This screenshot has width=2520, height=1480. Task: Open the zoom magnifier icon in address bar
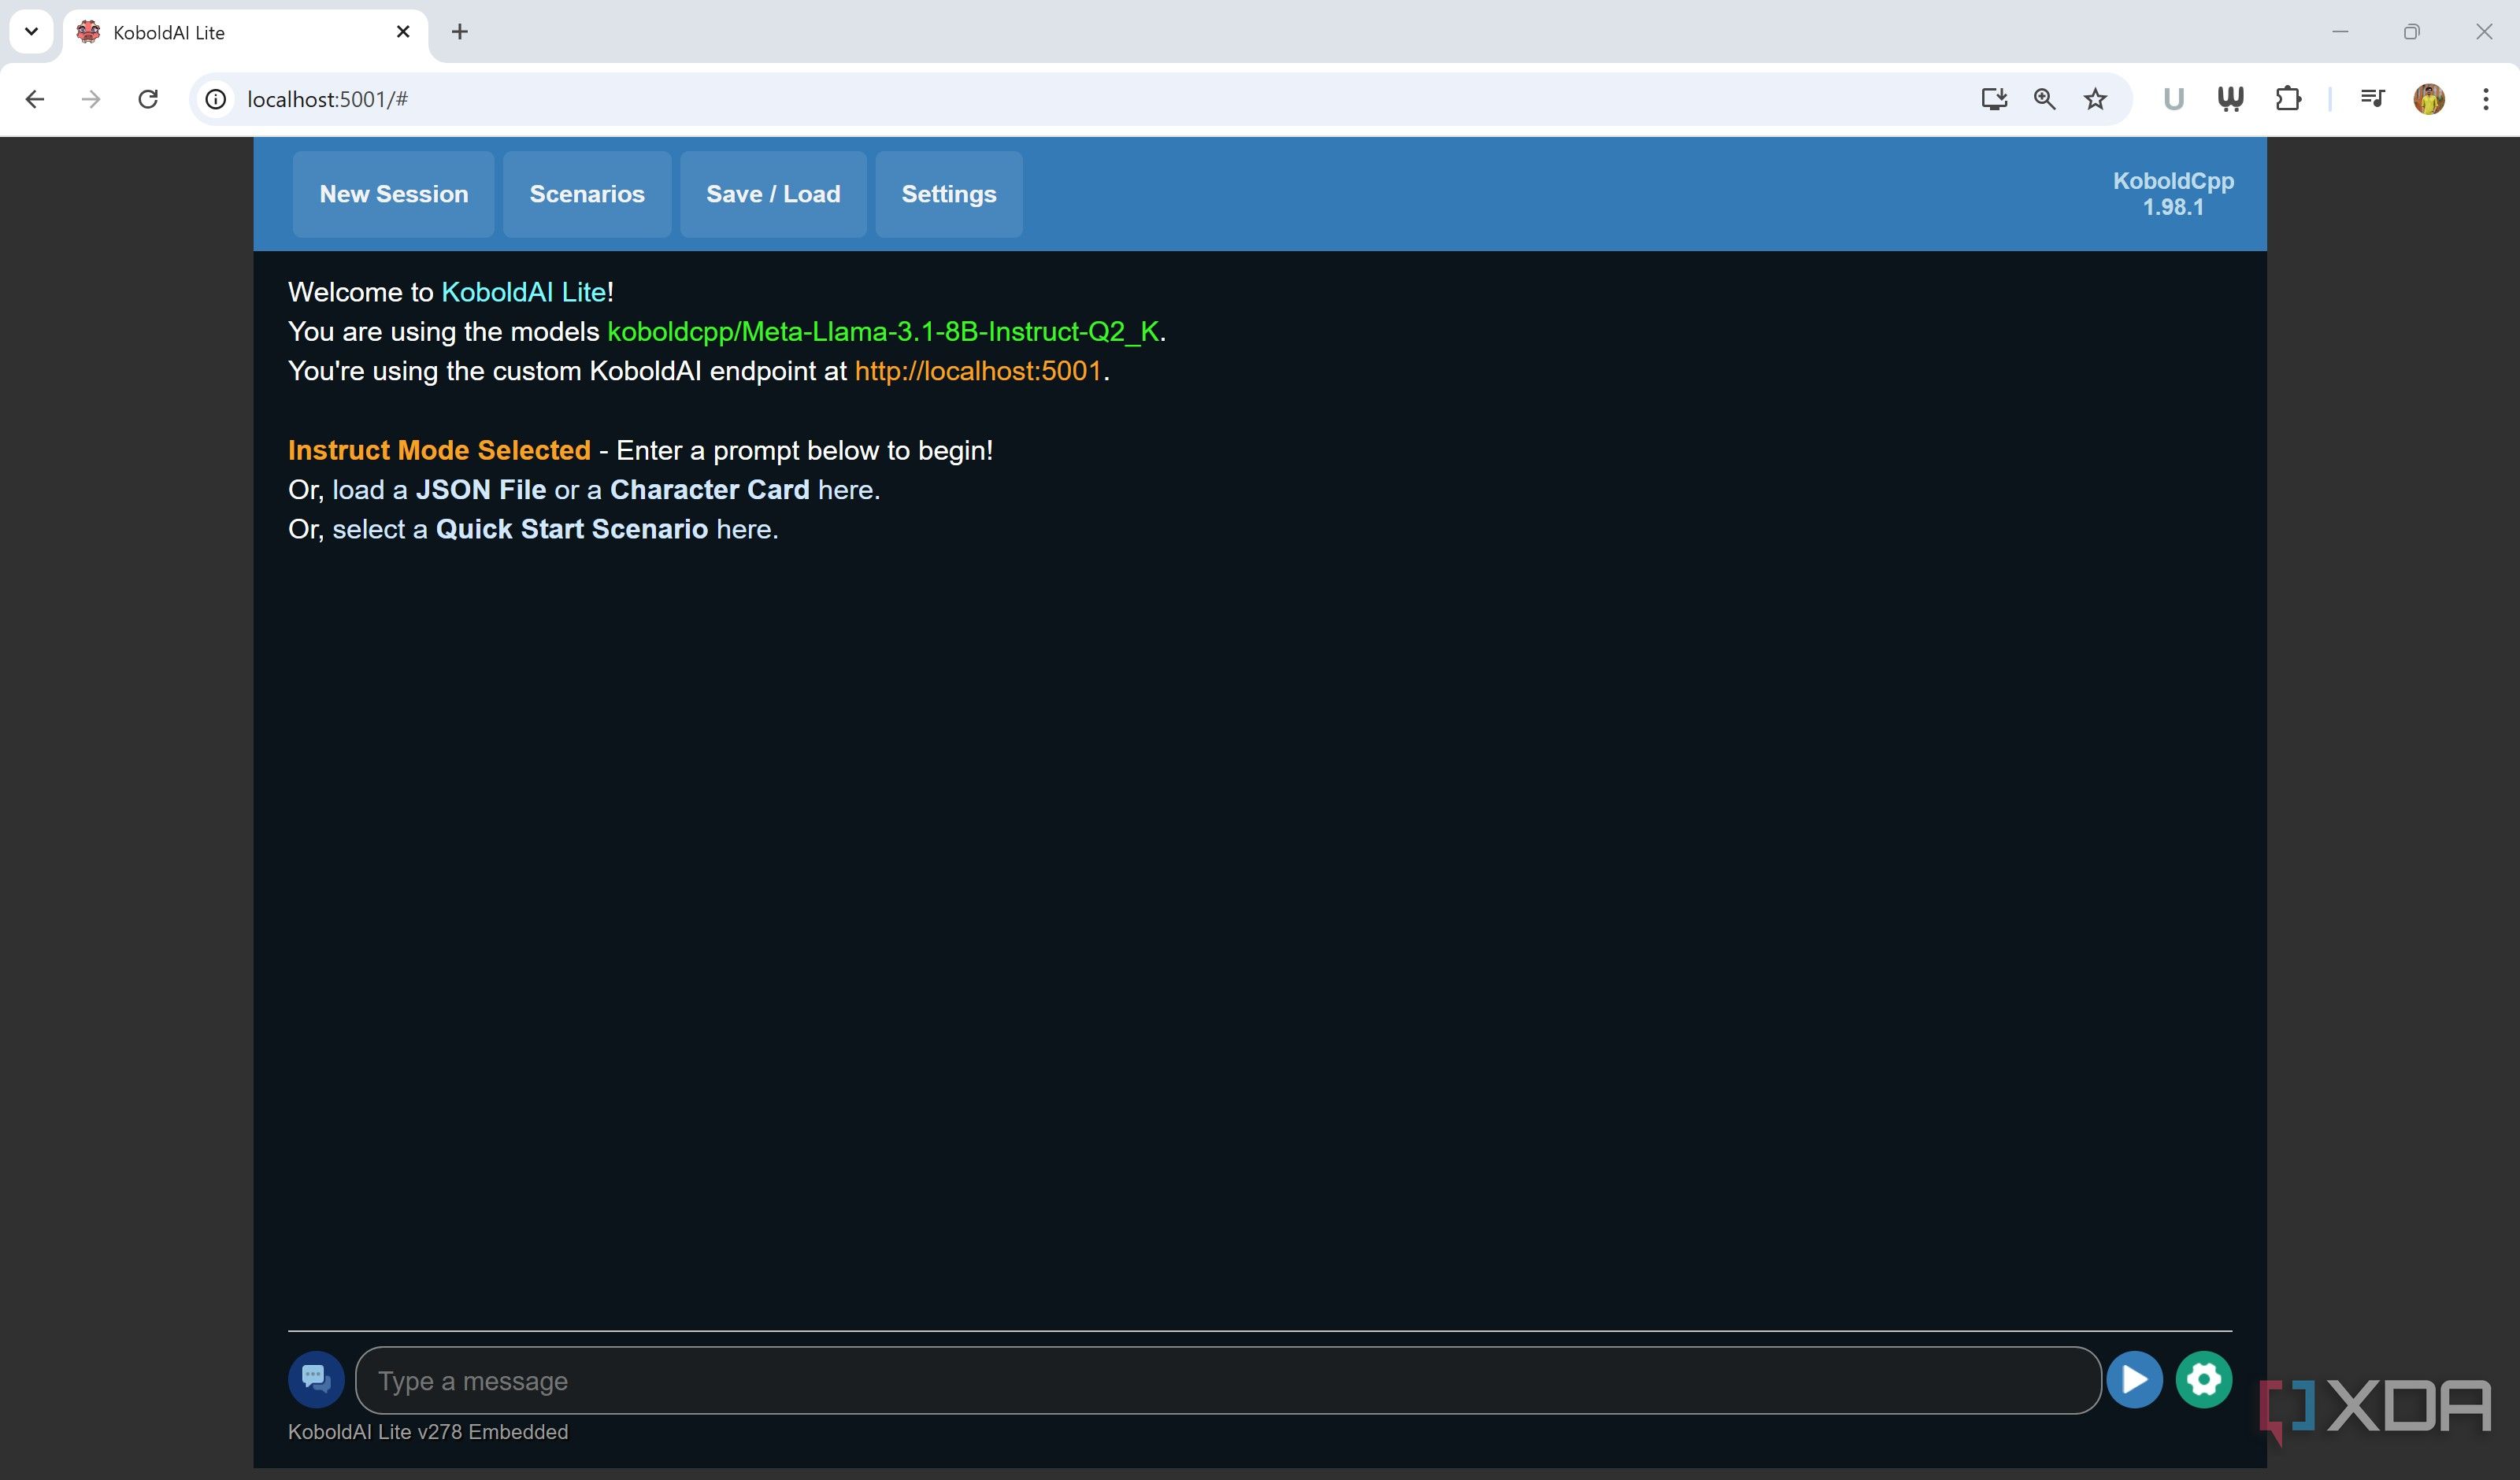[x=2045, y=99]
